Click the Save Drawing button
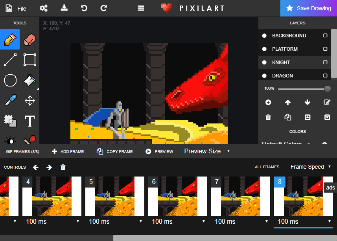337x241 pixels. point(313,8)
